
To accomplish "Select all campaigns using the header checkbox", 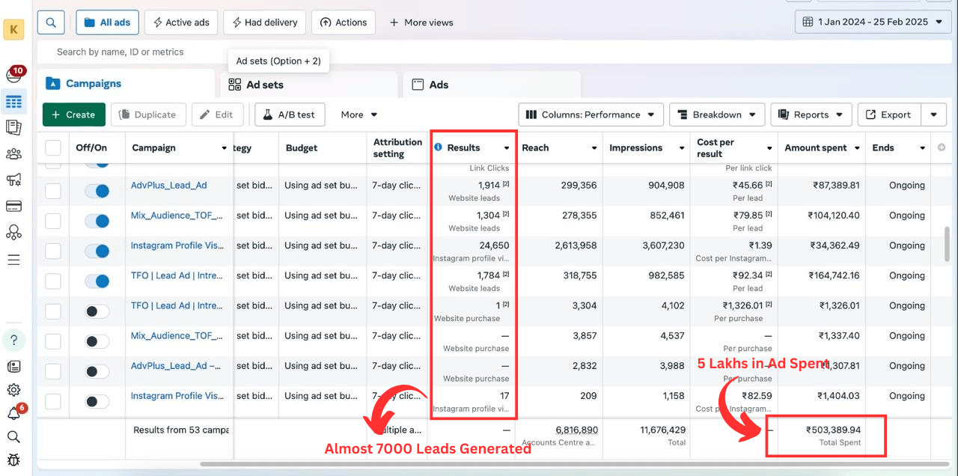I will (53, 147).
